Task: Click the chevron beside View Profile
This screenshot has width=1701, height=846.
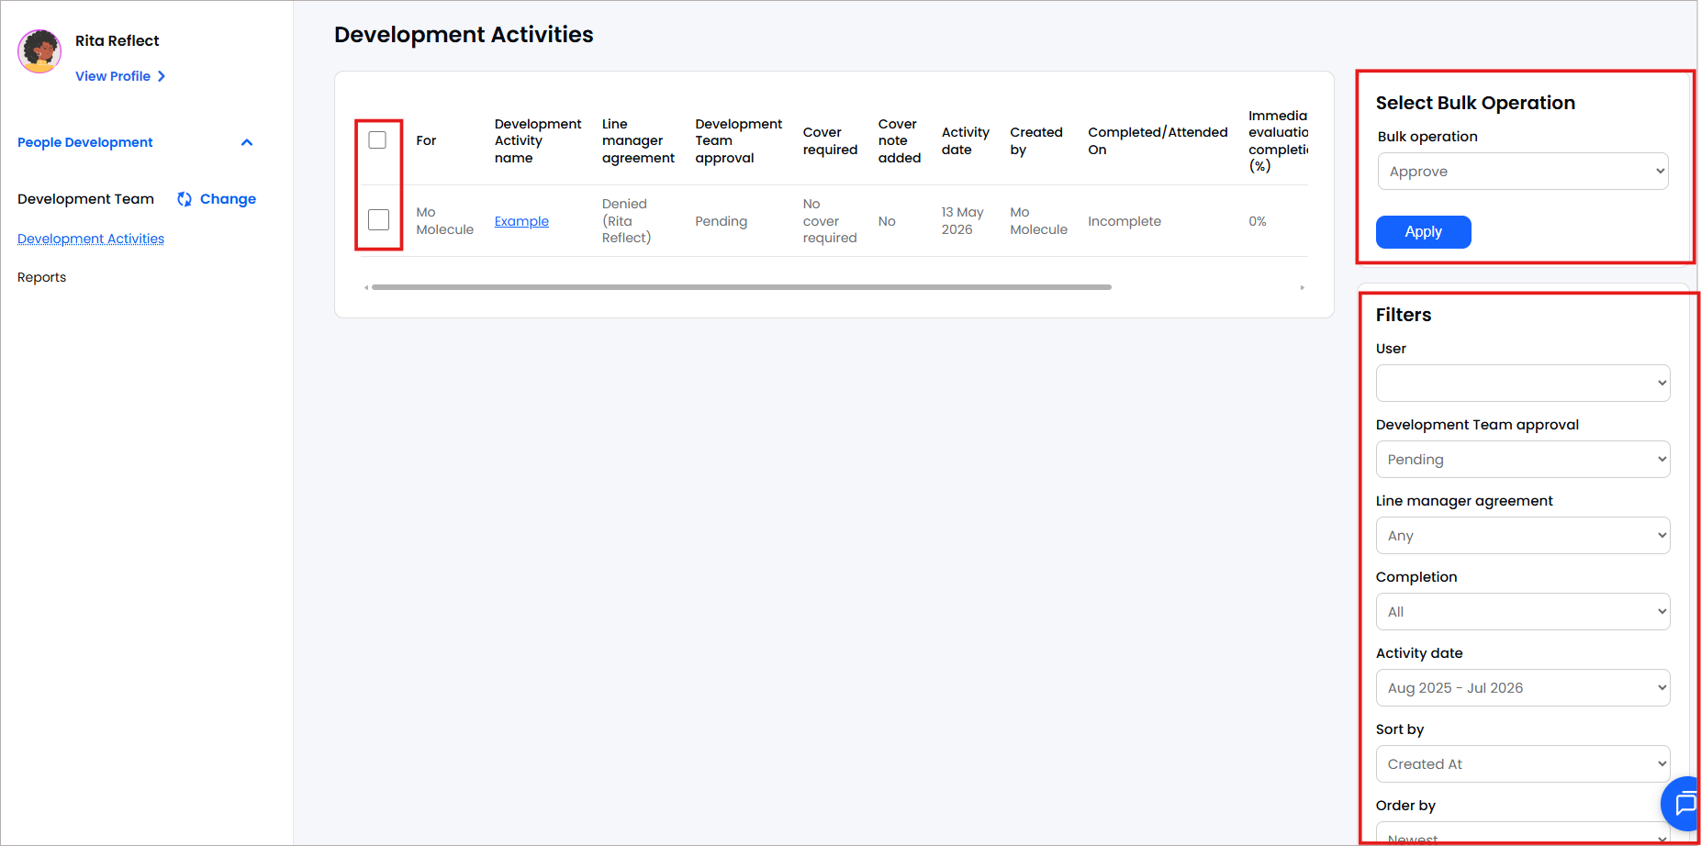Action: tap(162, 76)
